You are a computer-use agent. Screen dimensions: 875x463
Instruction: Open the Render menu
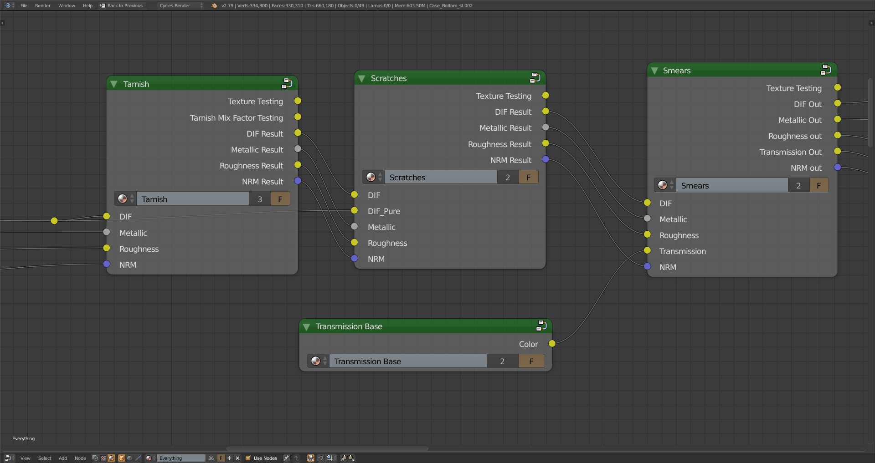[42, 5]
